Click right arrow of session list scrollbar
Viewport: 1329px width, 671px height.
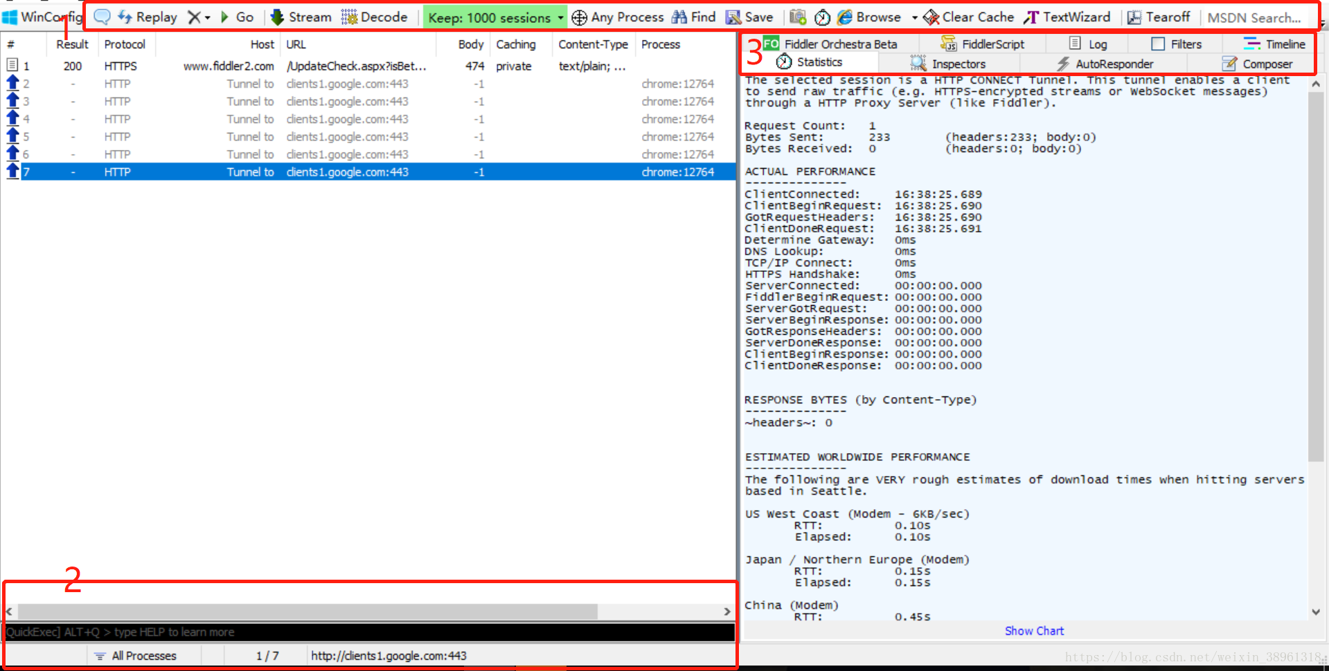(726, 612)
